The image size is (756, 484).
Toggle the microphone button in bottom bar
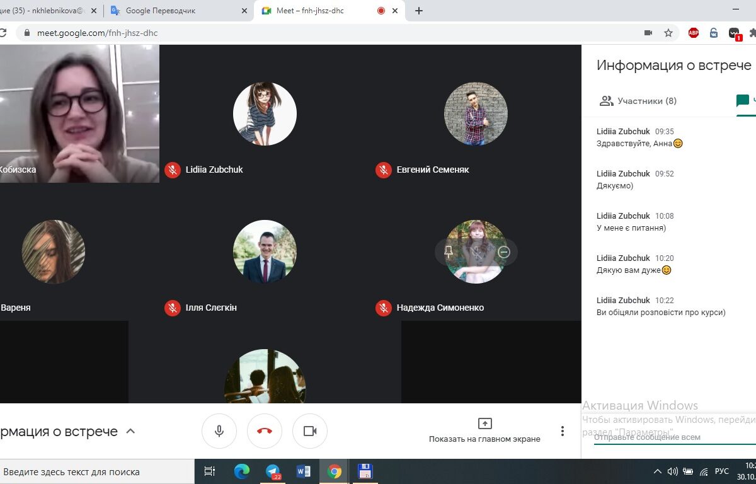tap(219, 431)
